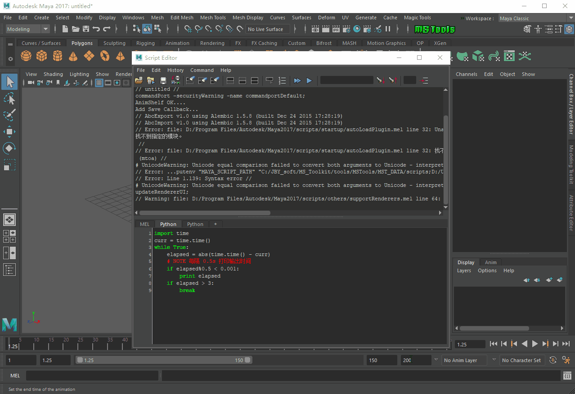Viewport: 575px width, 394px height.
Task: Click the polygon sphere shelf icon
Action: point(26,56)
